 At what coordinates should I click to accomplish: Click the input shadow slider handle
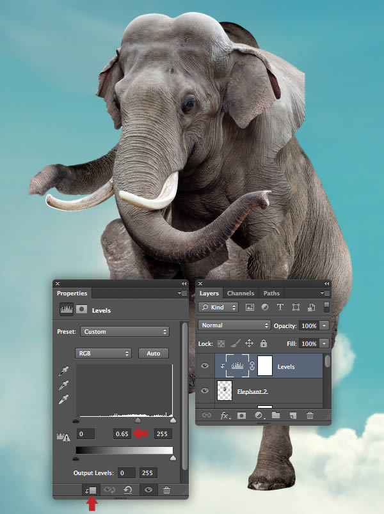(76, 420)
